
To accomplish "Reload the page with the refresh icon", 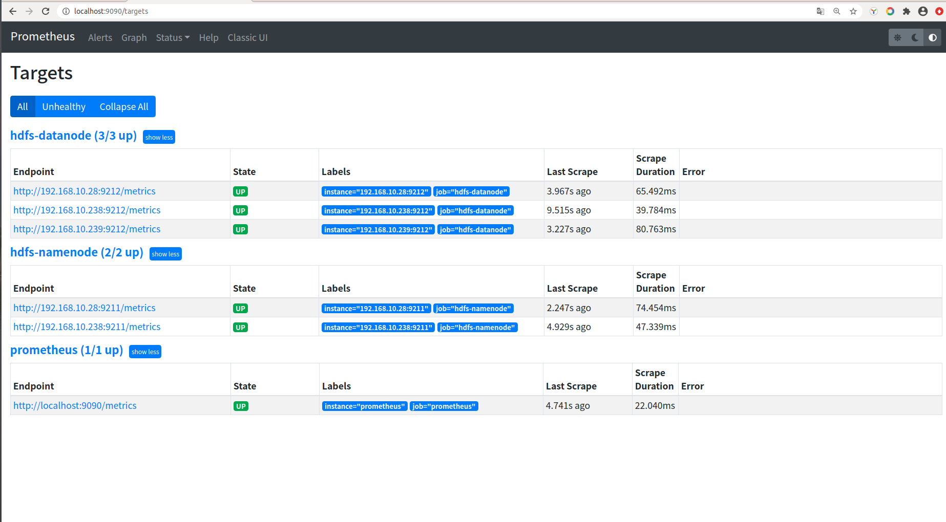I will 45,11.
